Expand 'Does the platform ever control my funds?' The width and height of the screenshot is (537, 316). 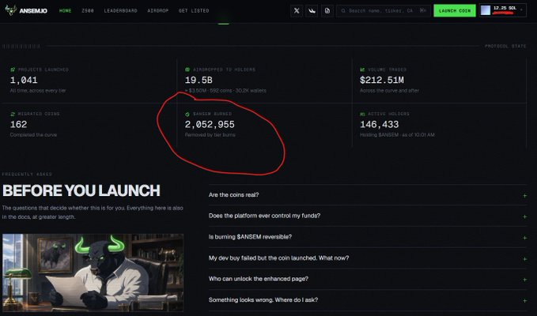pos(368,216)
